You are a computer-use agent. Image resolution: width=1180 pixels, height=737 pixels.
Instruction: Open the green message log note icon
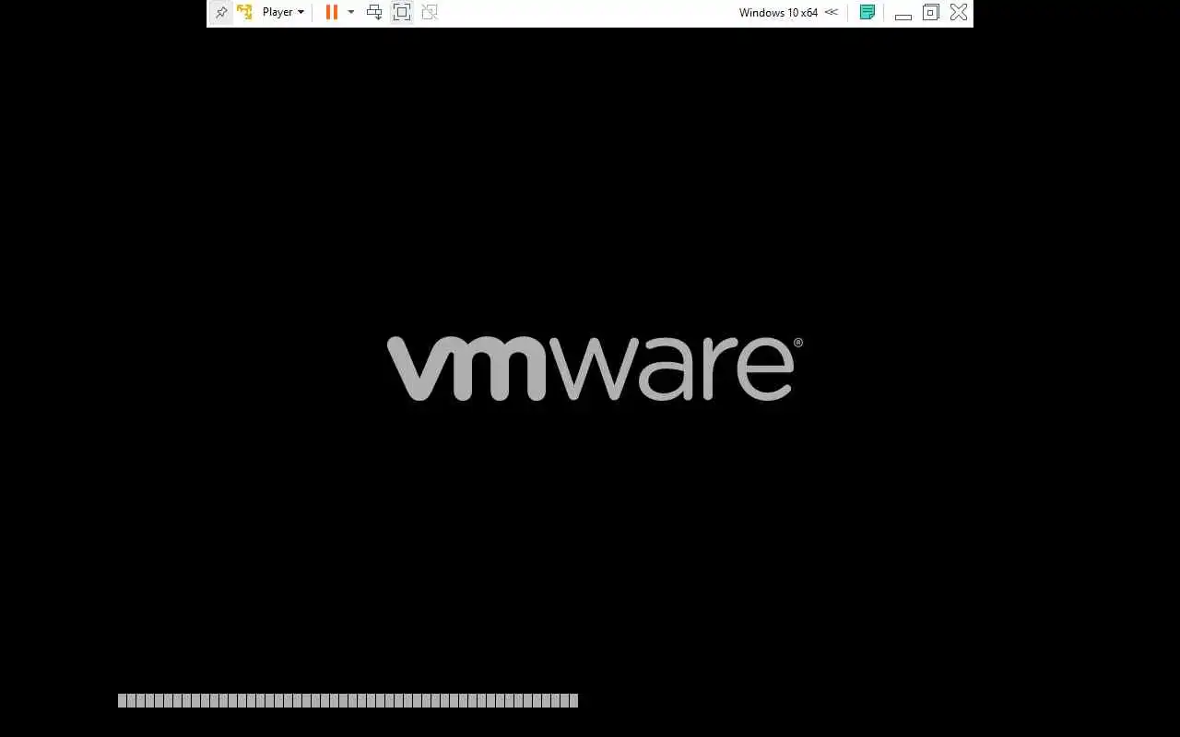click(867, 12)
